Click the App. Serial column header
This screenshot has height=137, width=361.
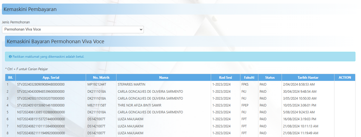51,78
